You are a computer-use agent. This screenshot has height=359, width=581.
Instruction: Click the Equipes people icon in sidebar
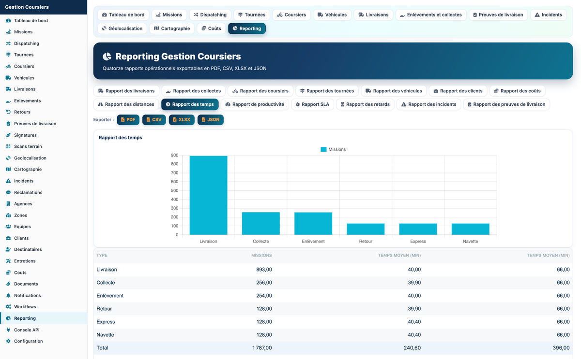coord(8,227)
